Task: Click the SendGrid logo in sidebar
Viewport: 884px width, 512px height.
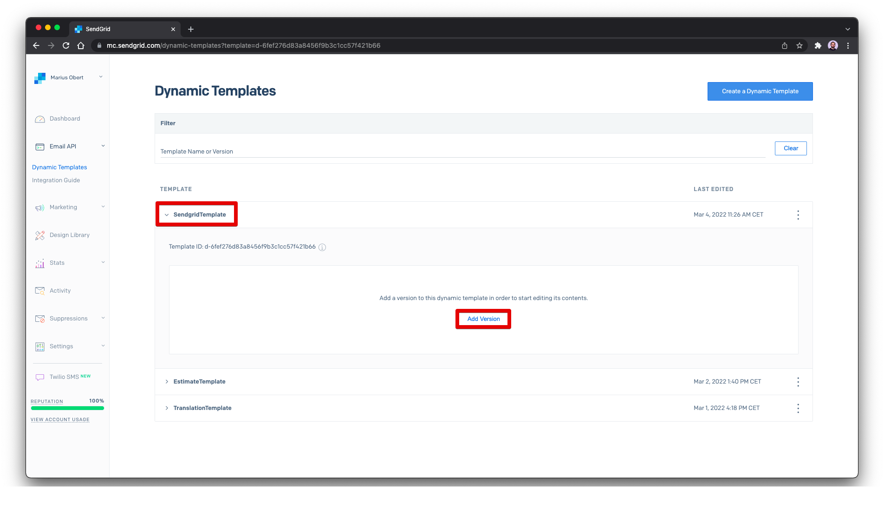Action: [40, 78]
